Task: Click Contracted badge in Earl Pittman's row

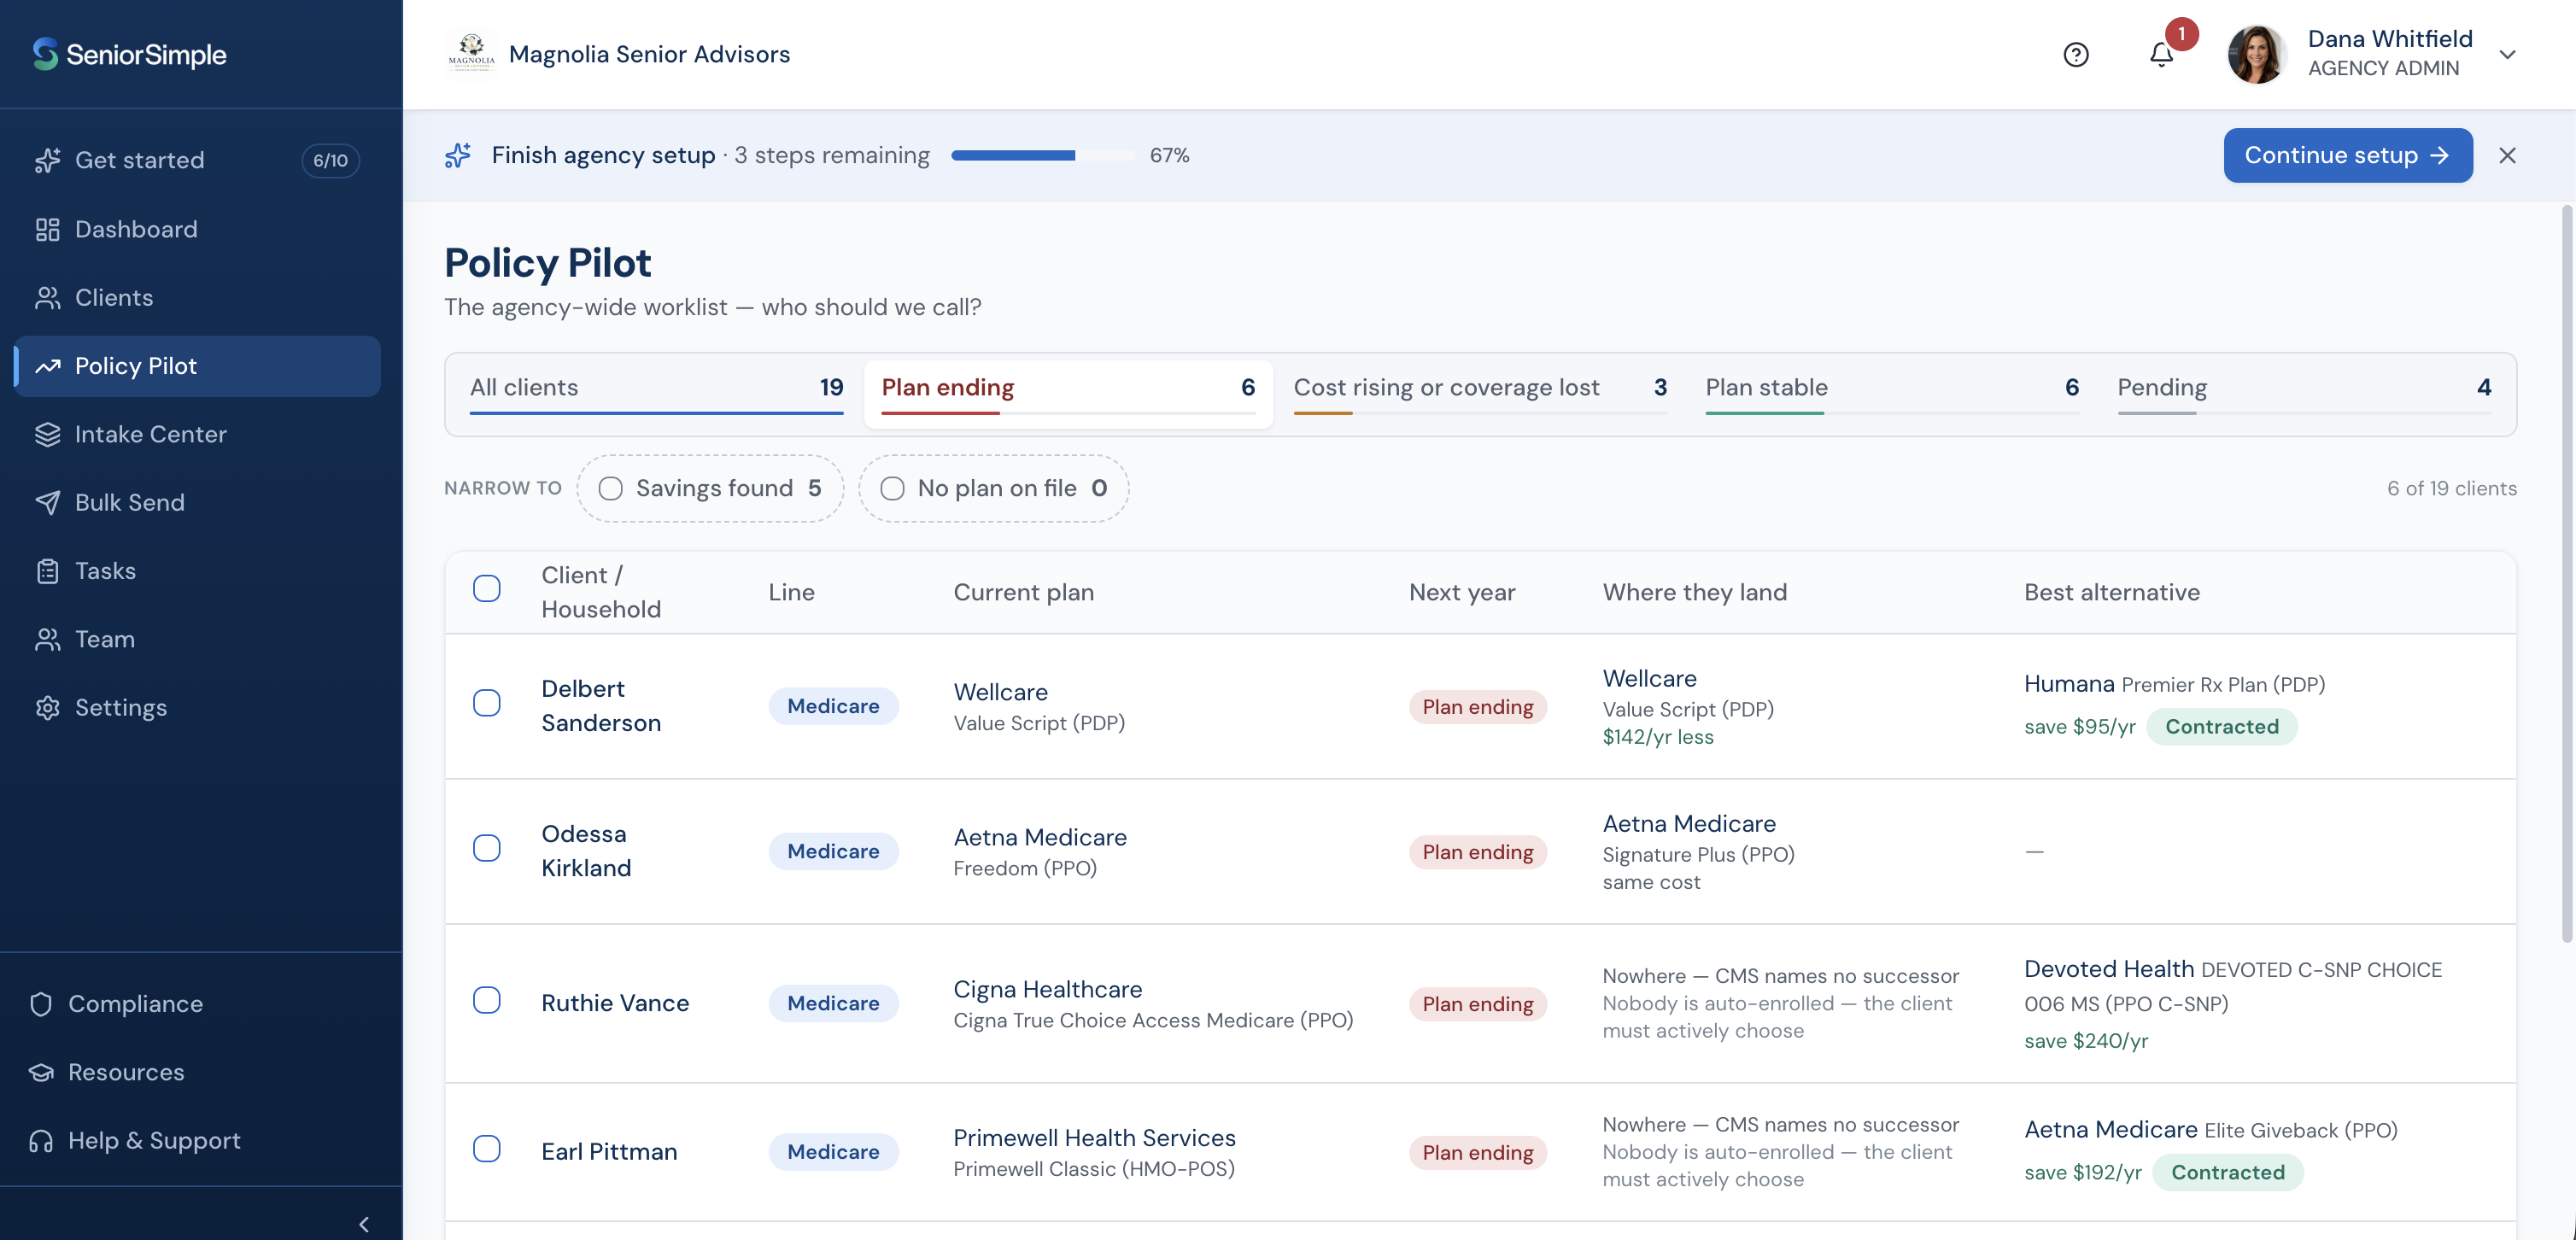Action: tap(2227, 1172)
